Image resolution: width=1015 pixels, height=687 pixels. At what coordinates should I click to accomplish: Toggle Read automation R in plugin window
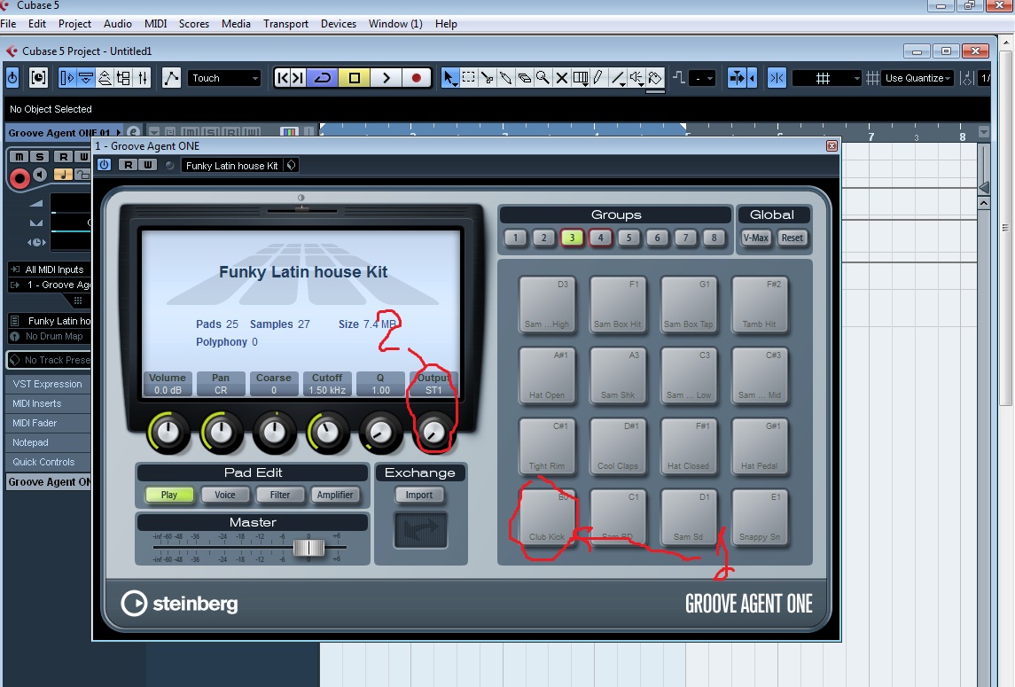click(129, 165)
